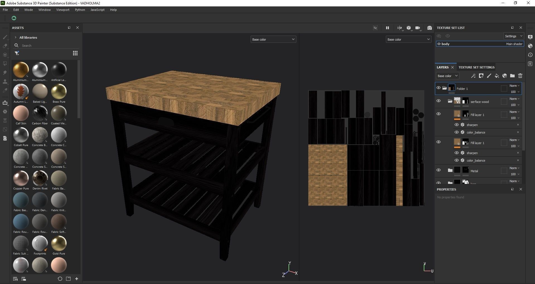
Task: Toggle visibility of Metal folder
Action: 439,170
